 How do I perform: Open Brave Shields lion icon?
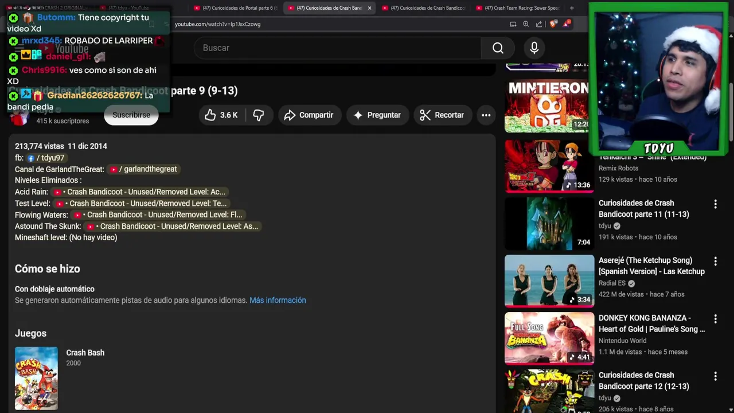pyautogui.click(x=553, y=24)
